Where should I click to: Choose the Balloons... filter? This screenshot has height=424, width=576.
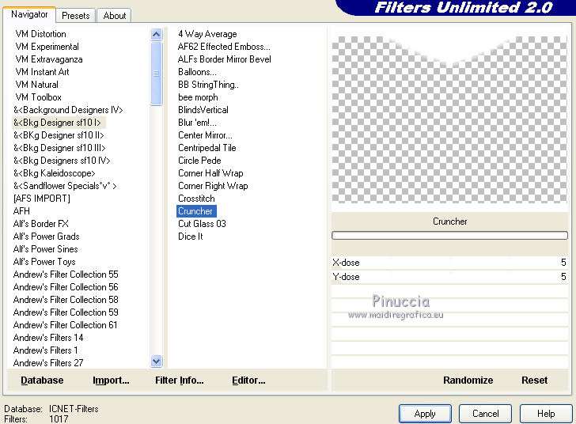197,72
